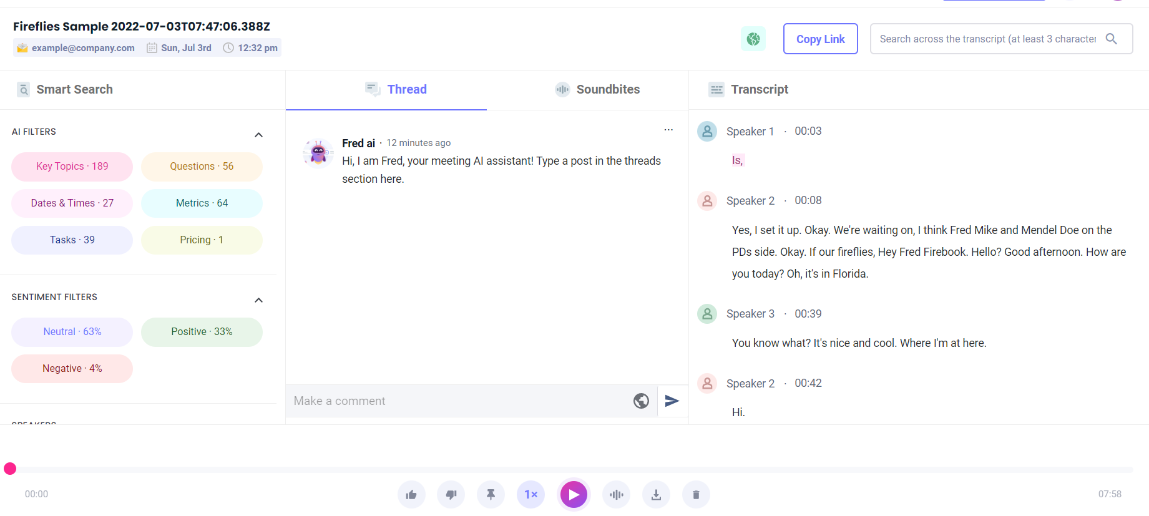This screenshot has height=516, width=1149.
Task: Click Speaker 1 avatar at 00:03
Action: point(707,132)
